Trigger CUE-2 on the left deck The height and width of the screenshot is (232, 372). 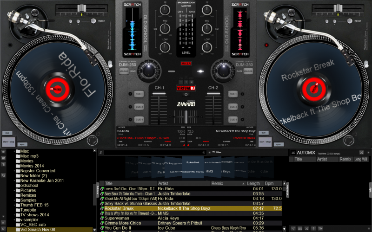click(x=139, y=107)
